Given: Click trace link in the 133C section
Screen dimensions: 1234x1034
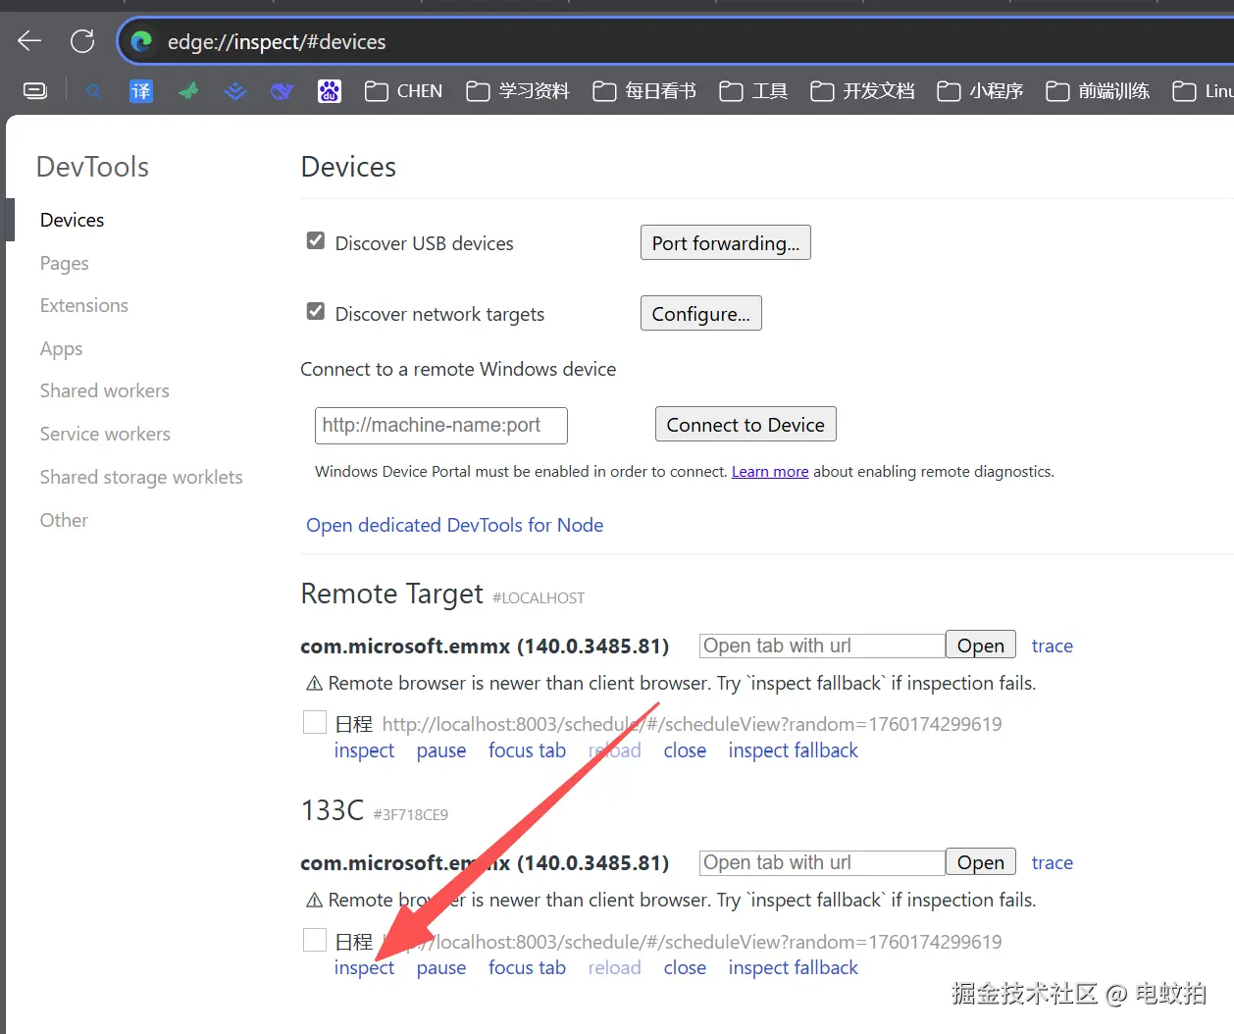Looking at the screenshot, I should (1053, 862).
